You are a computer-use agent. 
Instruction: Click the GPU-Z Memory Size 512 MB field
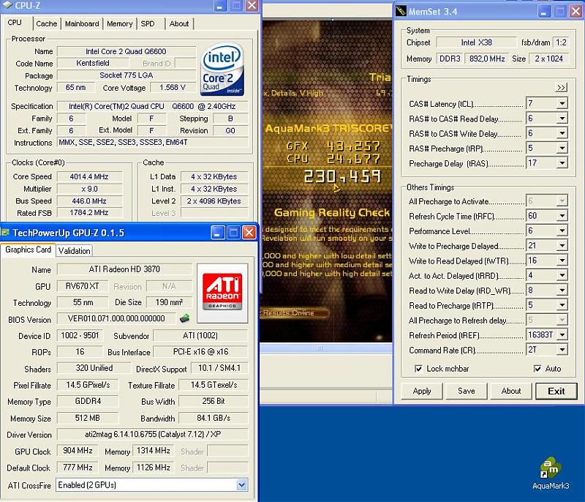click(x=87, y=418)
